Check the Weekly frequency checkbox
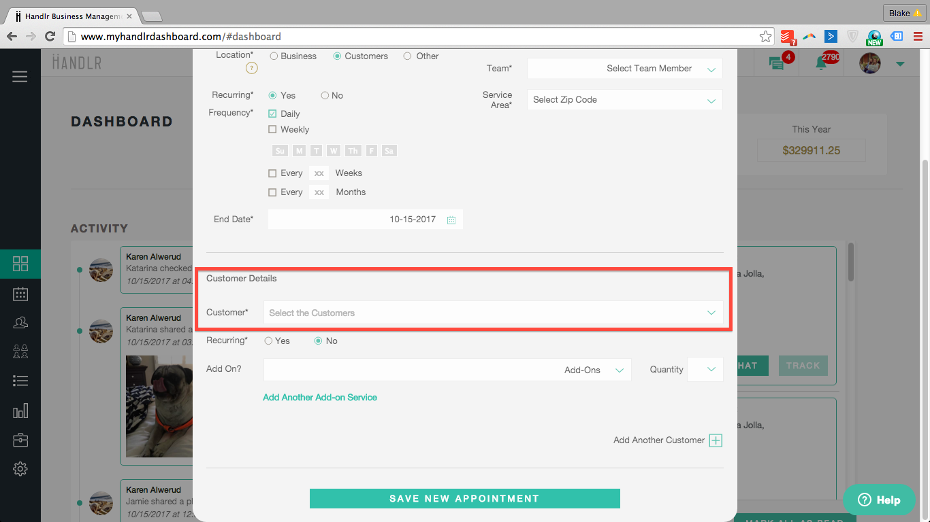This screenshot has height=522, width=930. 272,130
